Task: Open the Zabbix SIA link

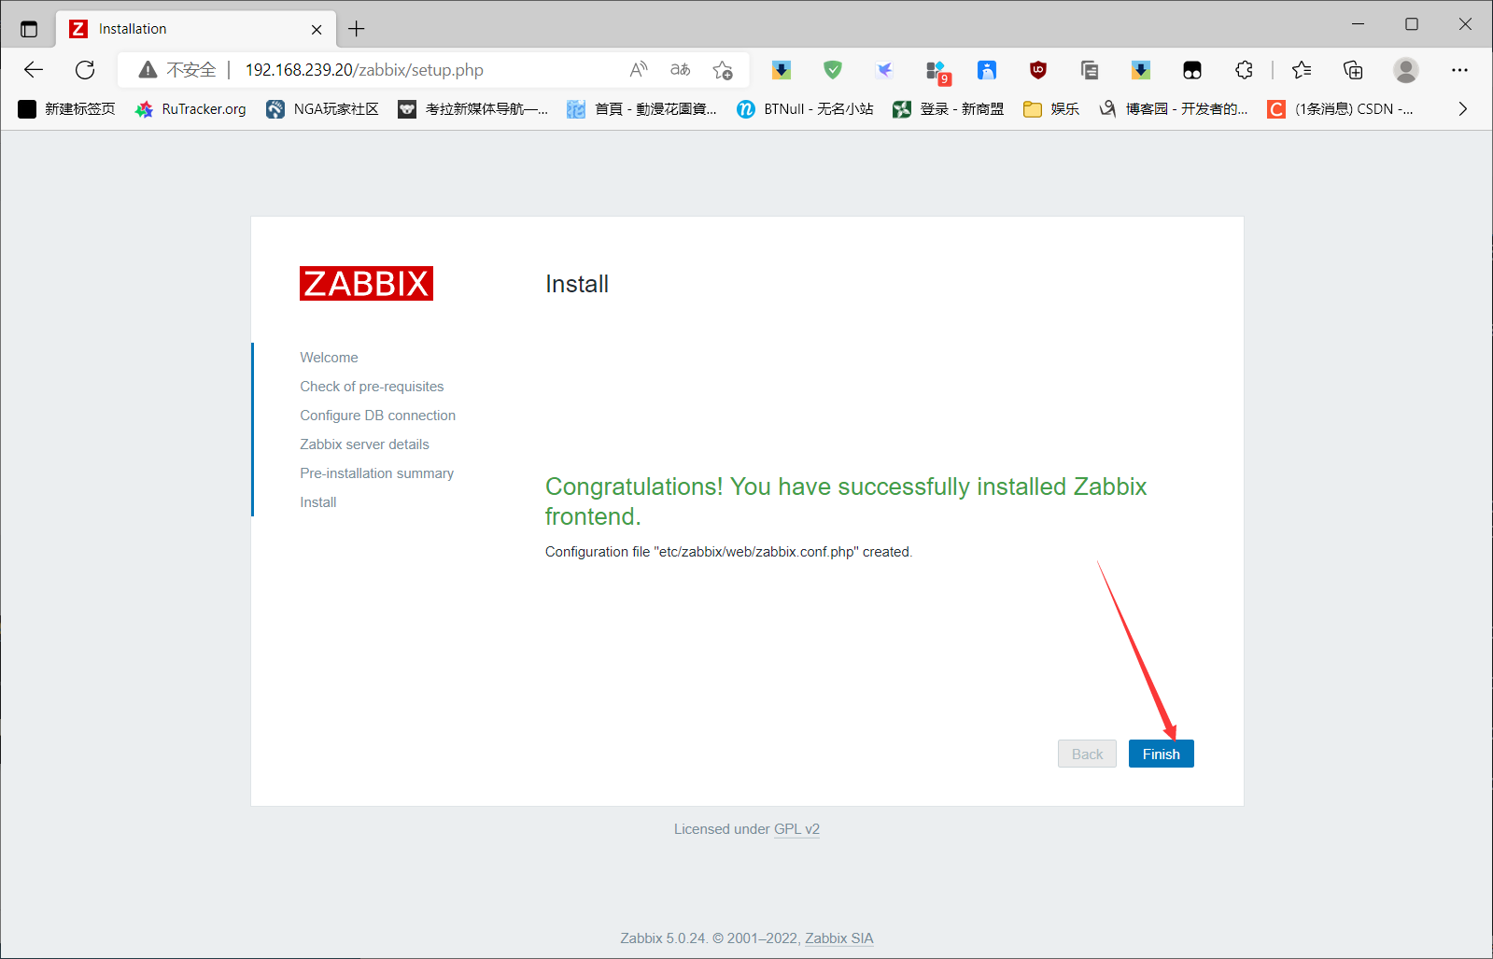Action: point(839,938)
